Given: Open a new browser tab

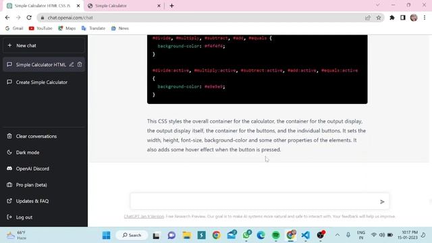Looking at the screenshot, I should 171,6.
